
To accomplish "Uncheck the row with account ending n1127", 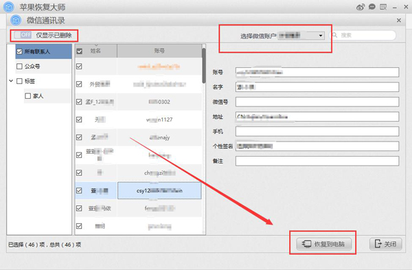I will click(79, 120).
